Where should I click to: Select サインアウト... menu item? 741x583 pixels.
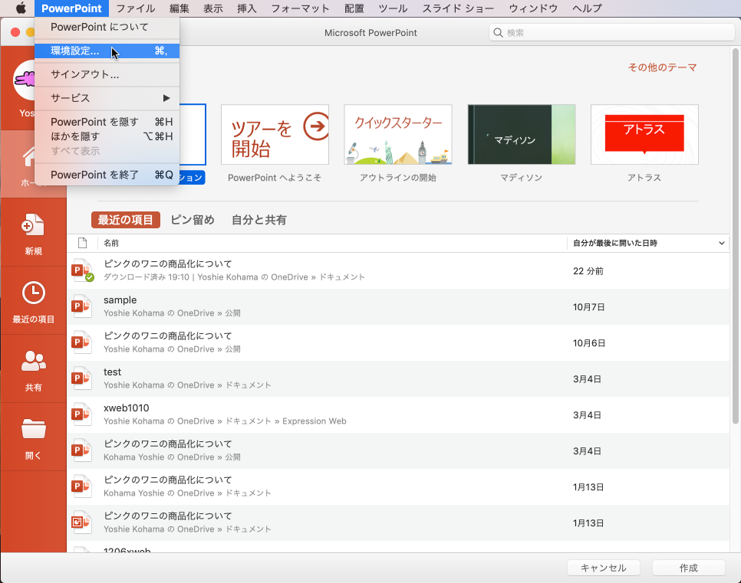click(x=107, y=74)
